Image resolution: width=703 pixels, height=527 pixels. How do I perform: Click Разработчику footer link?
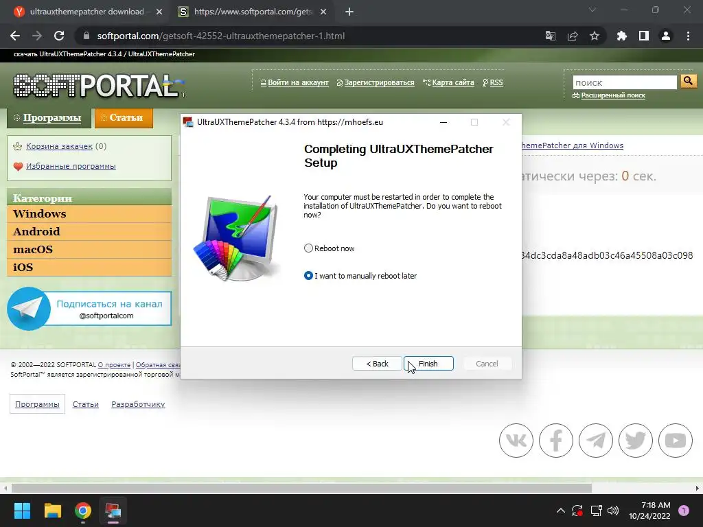click(x=138, y=404)
